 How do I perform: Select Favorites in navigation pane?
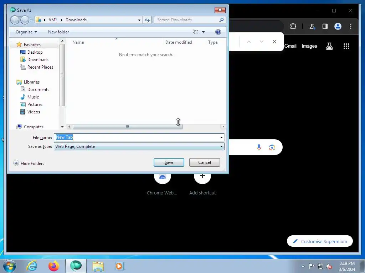[x=32, y=44]
